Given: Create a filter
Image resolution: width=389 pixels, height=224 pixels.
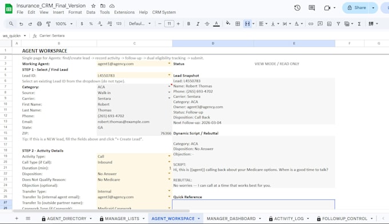Looking at the screenshot, I should tap(338, 24).
